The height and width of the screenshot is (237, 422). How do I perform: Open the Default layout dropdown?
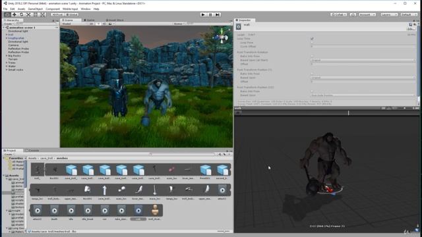click(409, 14)
